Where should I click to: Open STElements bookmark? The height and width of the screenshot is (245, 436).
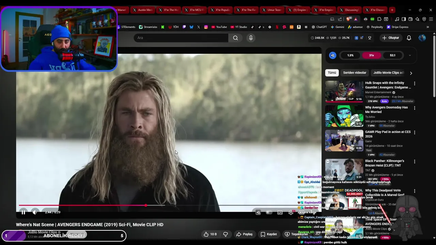126,27
